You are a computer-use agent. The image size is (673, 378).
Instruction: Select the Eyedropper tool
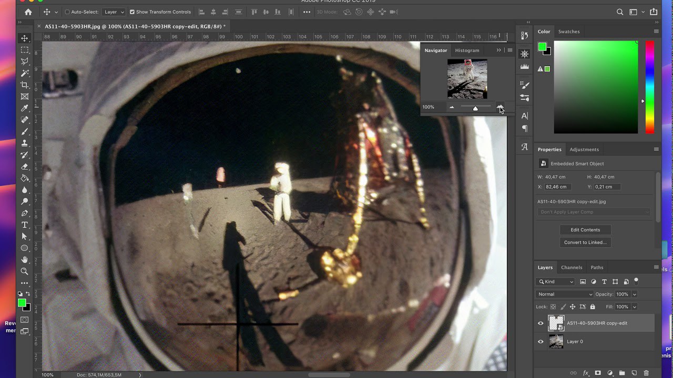[24, 108]
